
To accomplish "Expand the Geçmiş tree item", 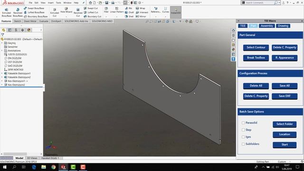I will pyautogui.click(x=2, y=43).
